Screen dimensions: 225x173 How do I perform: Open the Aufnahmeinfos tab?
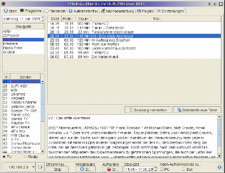coord(83,11)
